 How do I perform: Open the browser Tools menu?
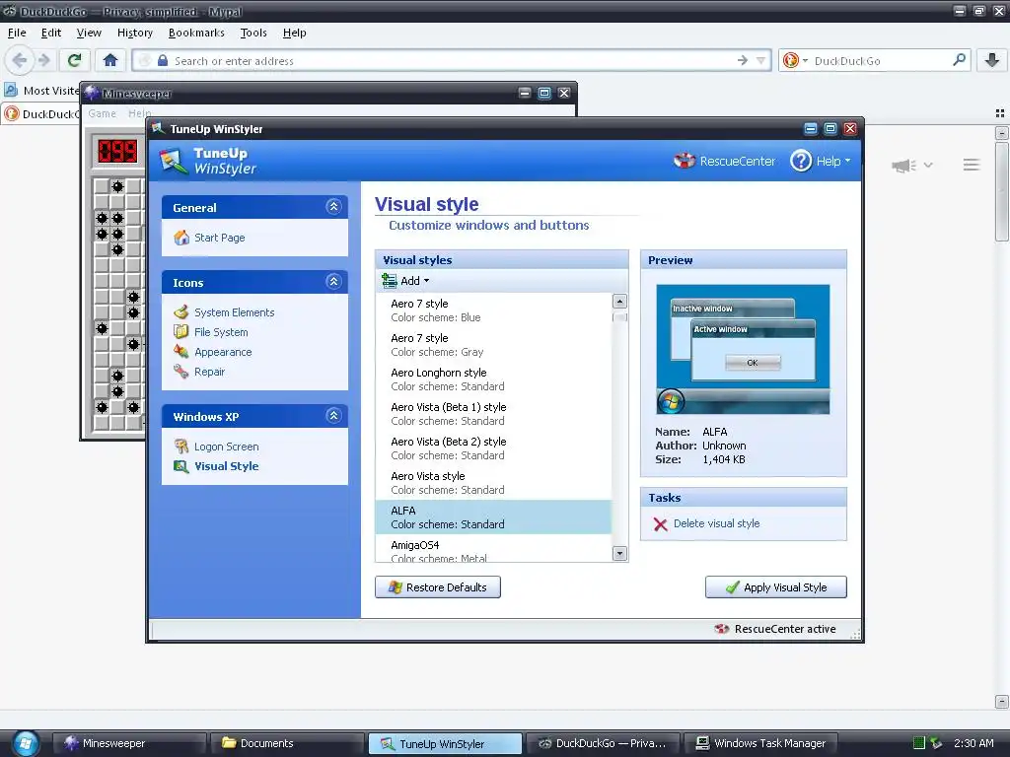[x=253, y=33]
